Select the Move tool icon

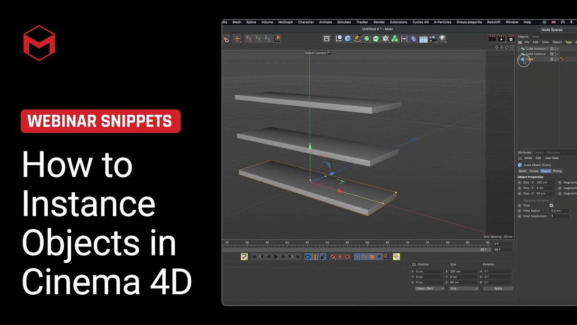(237, 39)
